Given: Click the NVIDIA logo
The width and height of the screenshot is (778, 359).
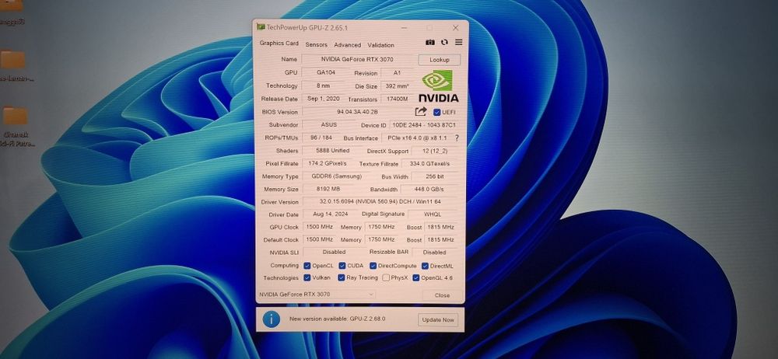Looking at the screenshot, I should point(438,85).
